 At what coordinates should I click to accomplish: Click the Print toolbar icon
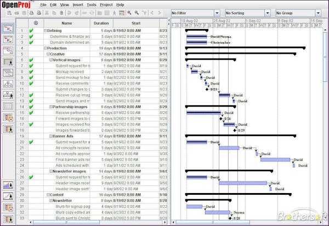coord(31,13)
